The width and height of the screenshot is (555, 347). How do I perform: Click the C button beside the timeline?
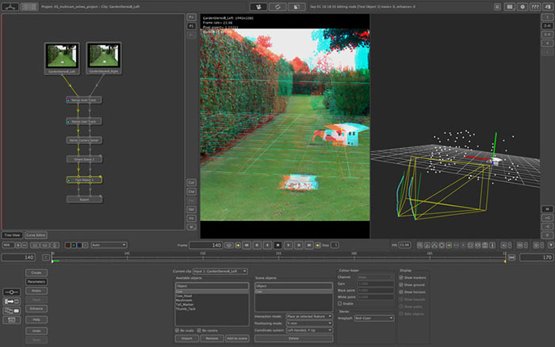[46, 257]
